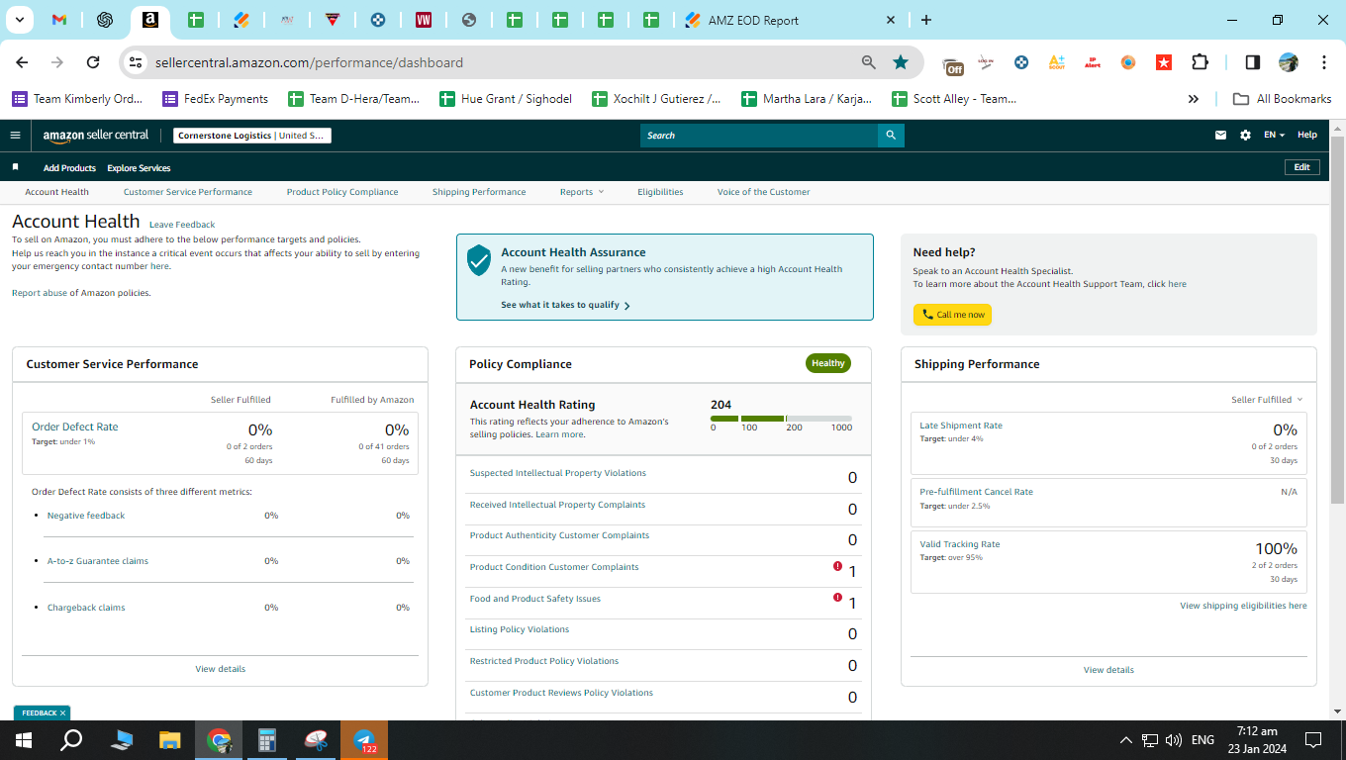Image resolution: width=1346 pixels, height=760 pixels.
Task: Go back to the previous page
Action: (x=22, y=62)
